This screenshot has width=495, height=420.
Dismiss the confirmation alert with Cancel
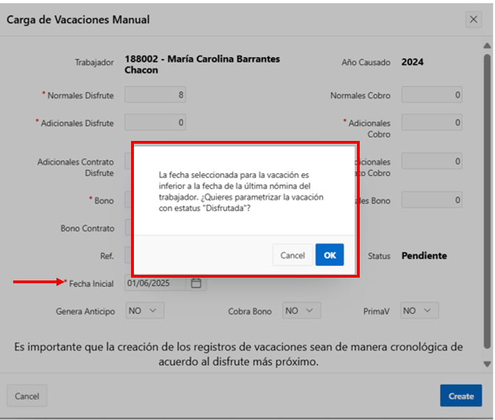(x=292, y=255)
